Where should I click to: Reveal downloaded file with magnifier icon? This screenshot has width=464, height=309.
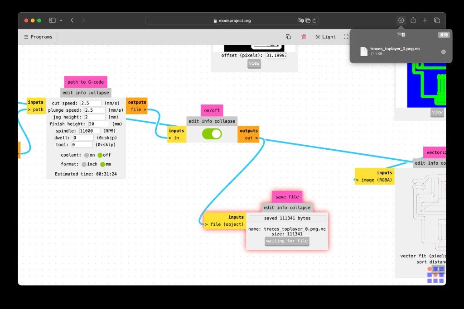443,52
